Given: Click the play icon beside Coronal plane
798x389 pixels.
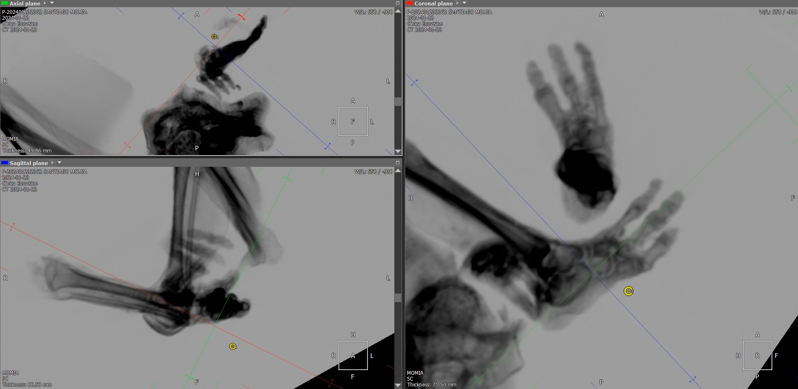Looking at the screenshot, I should click(457, 3).
